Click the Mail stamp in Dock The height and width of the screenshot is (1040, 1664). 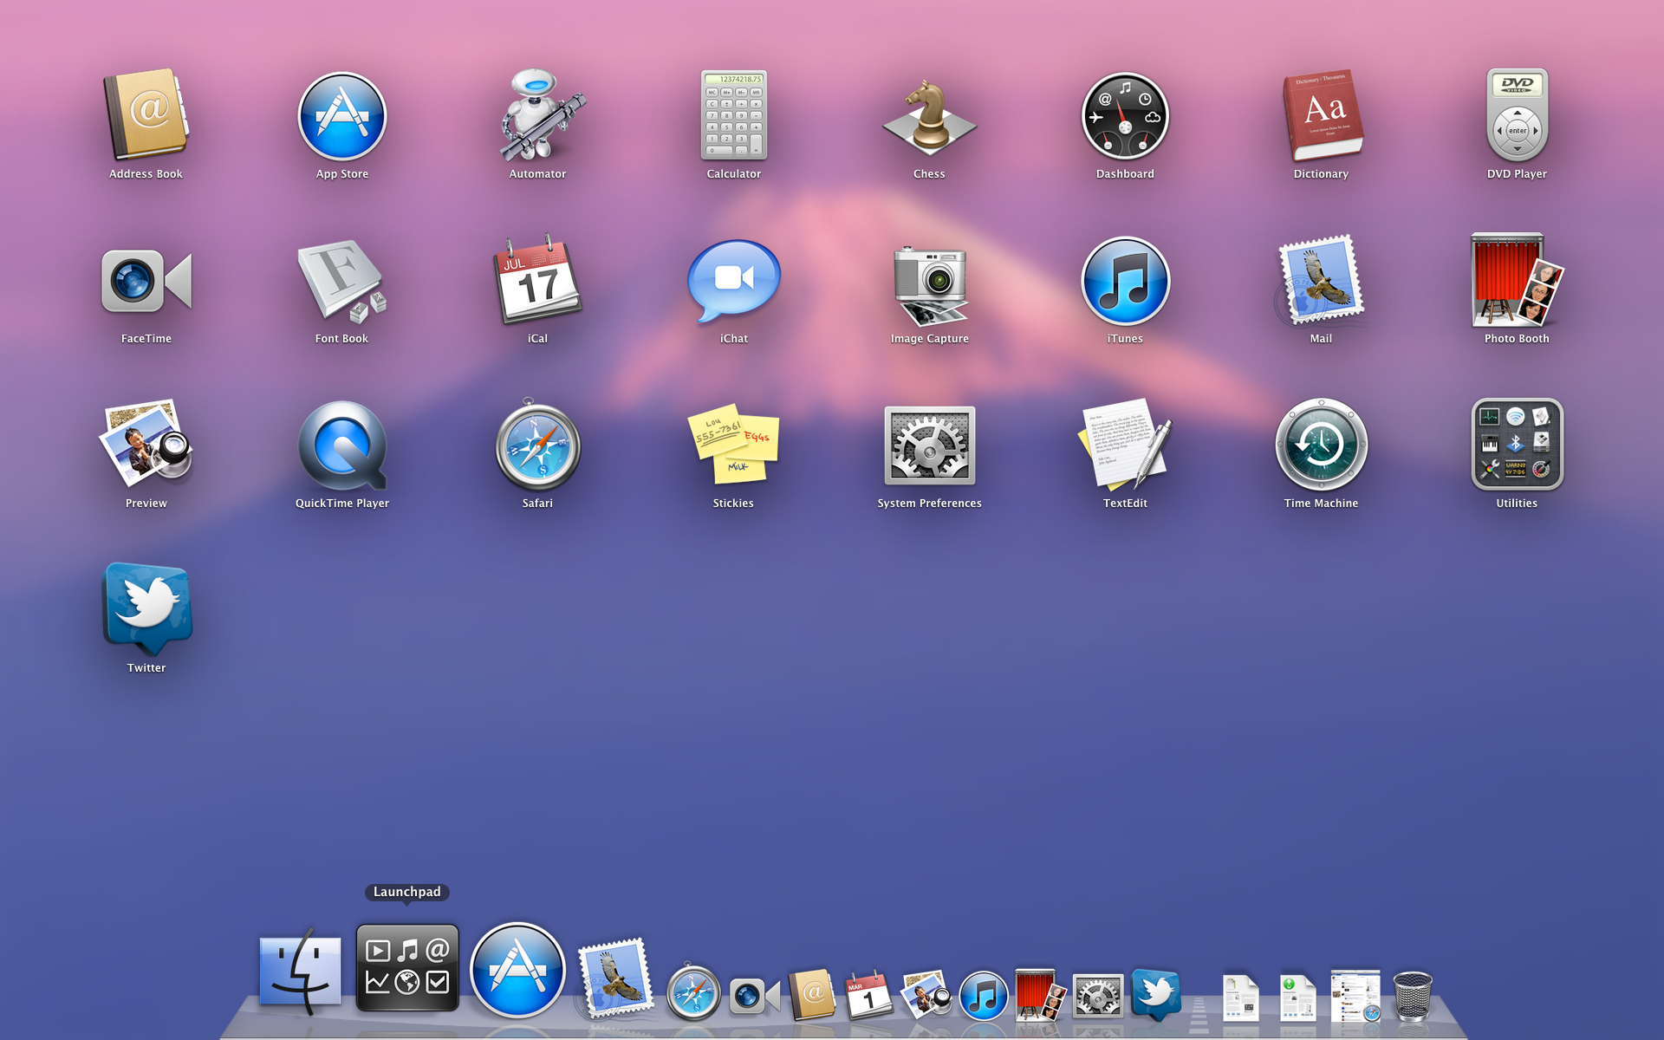[615, 978]
